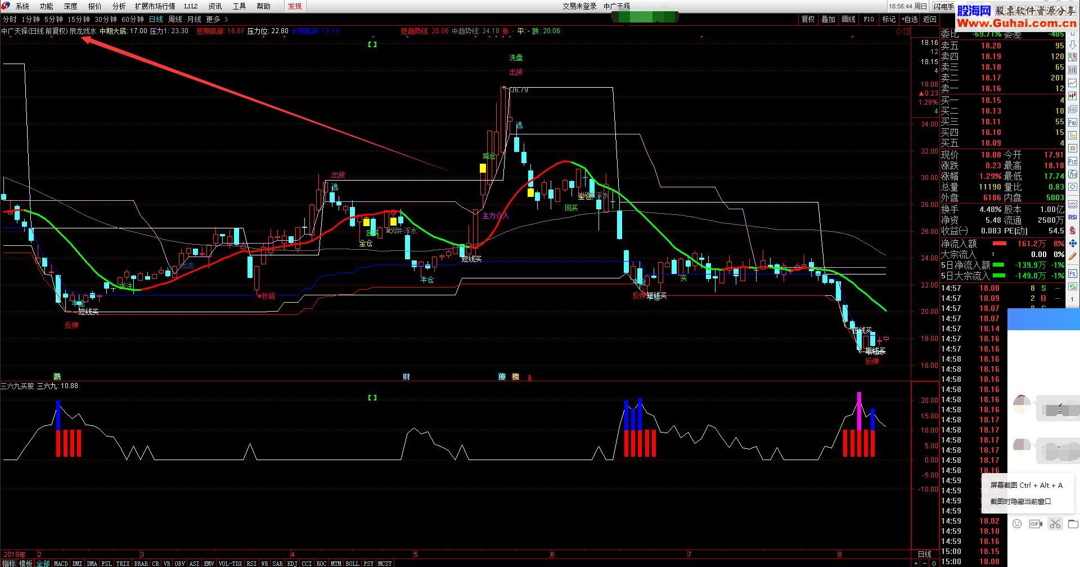This screenshot has width=1080, height=567.
Task: Toggle 截图时隐藏当前窗口 option
Action: pyautogui.click(x=1020, y=501)
